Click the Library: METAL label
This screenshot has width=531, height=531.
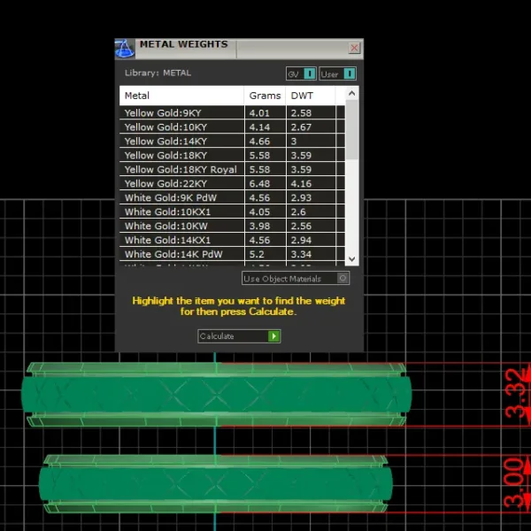(x=158, y=73)
